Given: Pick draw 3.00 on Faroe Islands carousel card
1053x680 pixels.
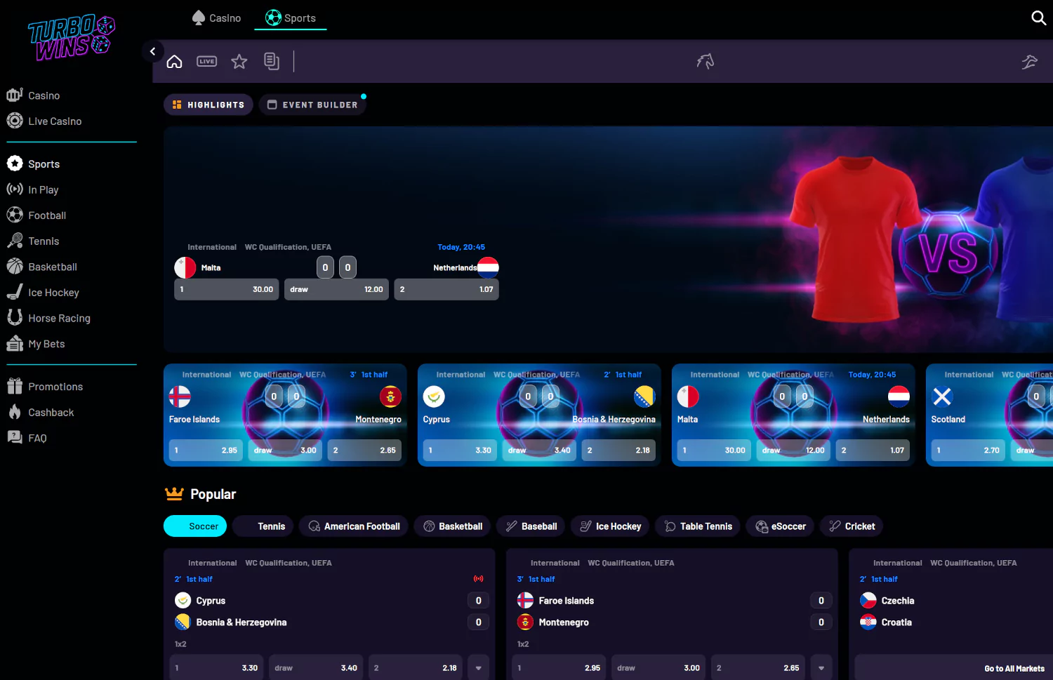Looking at the screenshot, I should [285, 451].
